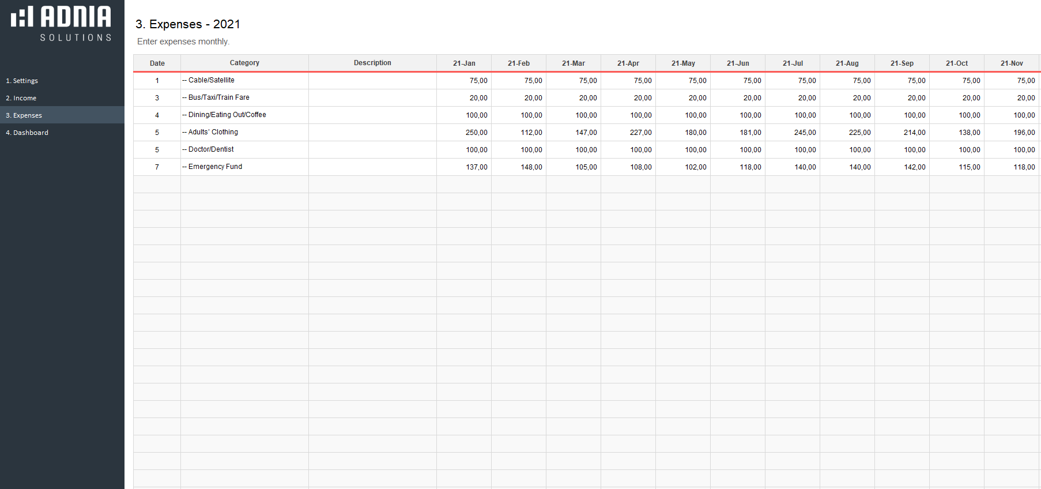Click empty Description cell for Doctor/Dentist
1041x489 pixels.
(x=372, y=149)
